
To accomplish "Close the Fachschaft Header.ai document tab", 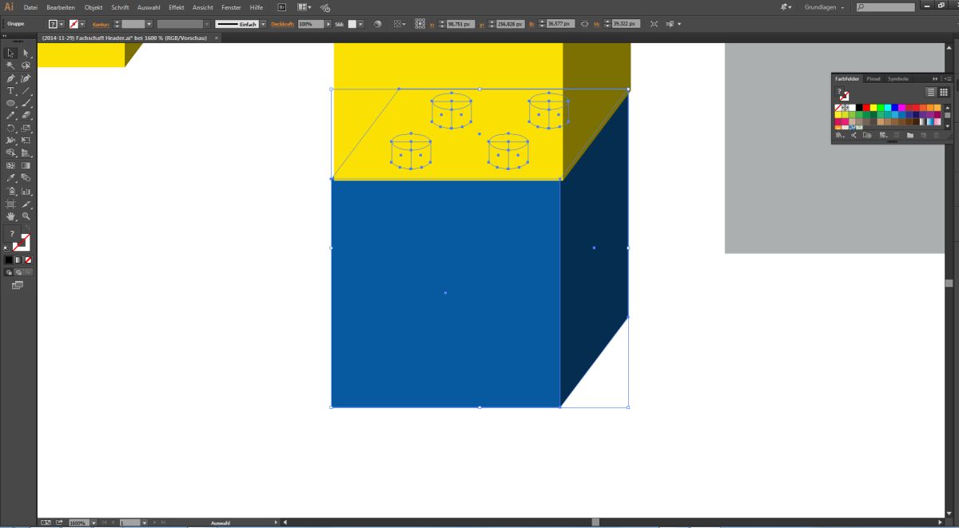I will click(217, 38).
